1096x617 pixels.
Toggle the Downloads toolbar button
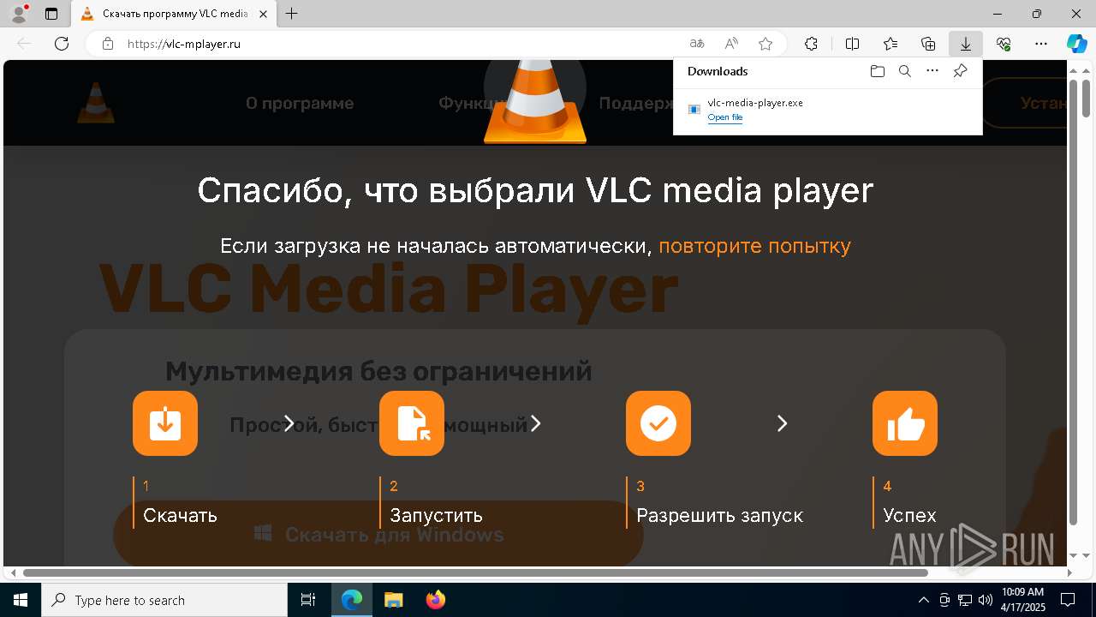pyautogui.click(x=966, y=44)
